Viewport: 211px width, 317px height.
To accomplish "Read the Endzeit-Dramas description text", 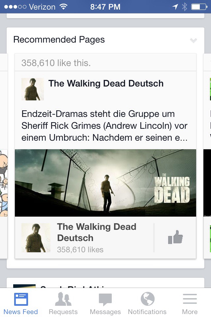I will (x=105, y=126).
